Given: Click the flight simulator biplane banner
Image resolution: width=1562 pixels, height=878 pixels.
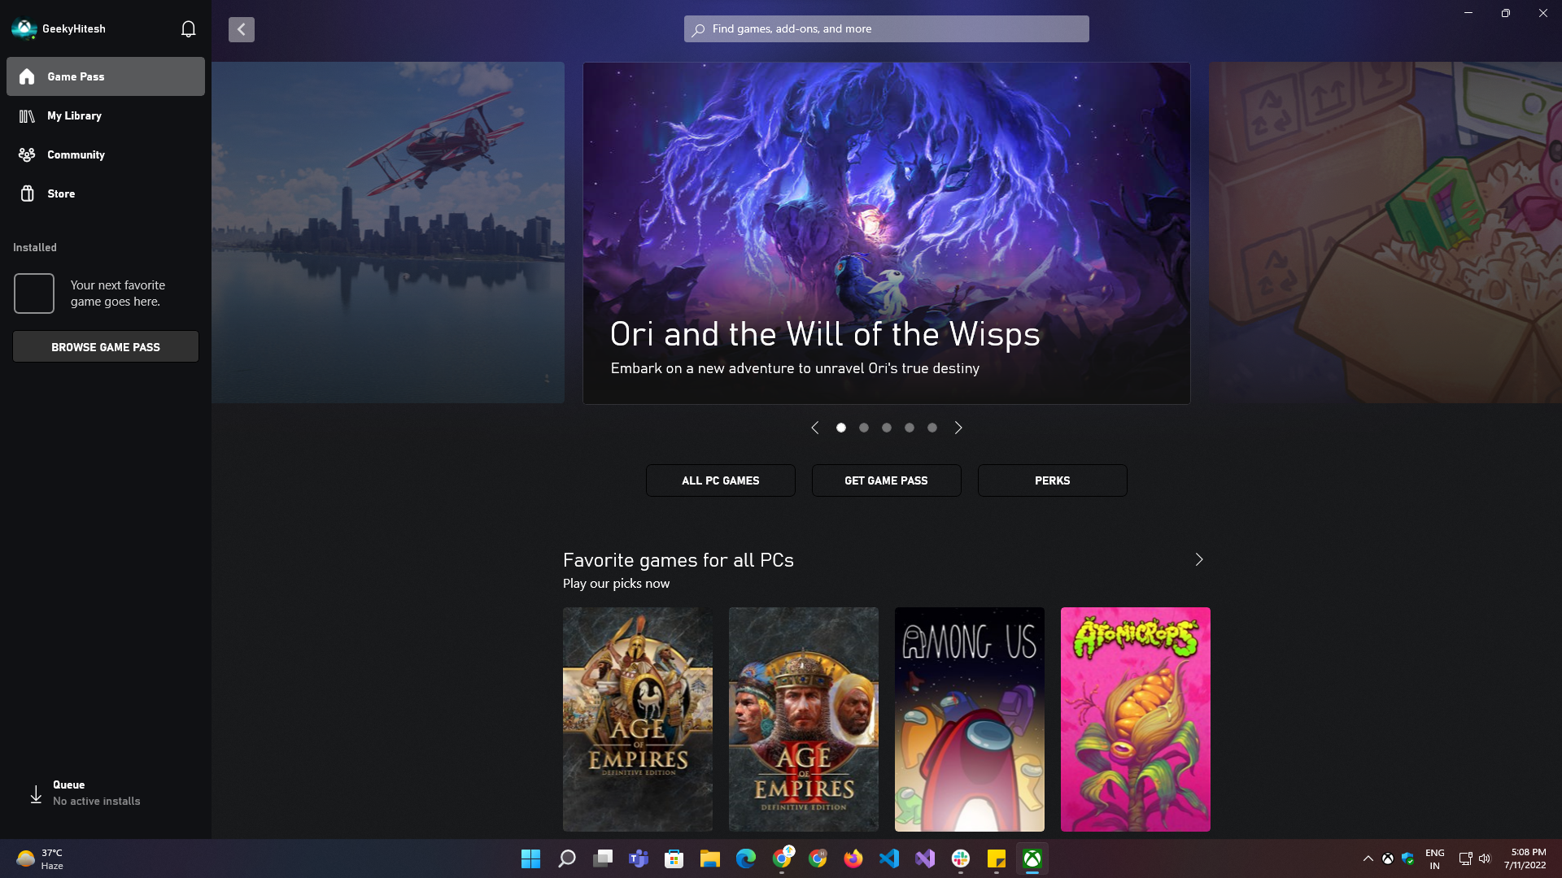Looking at the screenshot, I should (x=388, y=233).
